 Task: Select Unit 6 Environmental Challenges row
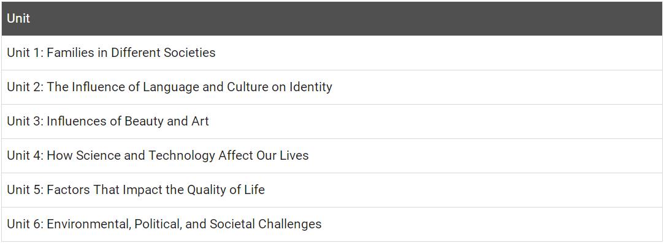pos(332,224)
